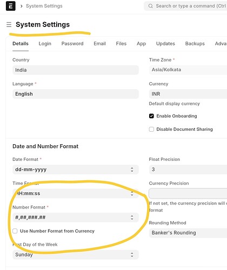The image size is (227, 270).
Task: Open the Rounding Method Banker's Rounding field
Action: point(188,233)
